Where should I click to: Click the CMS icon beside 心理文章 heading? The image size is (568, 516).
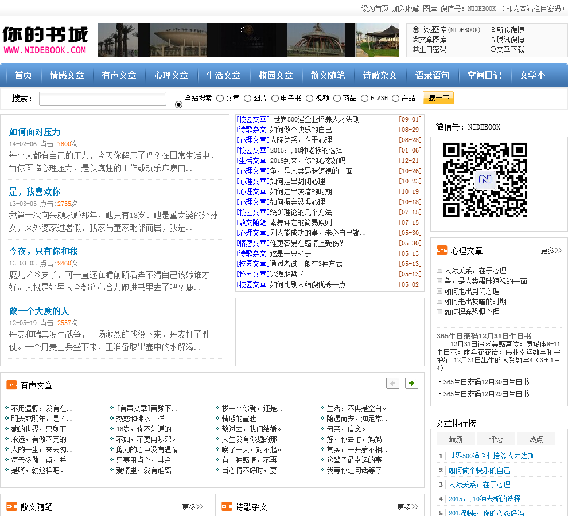[442, 250]
